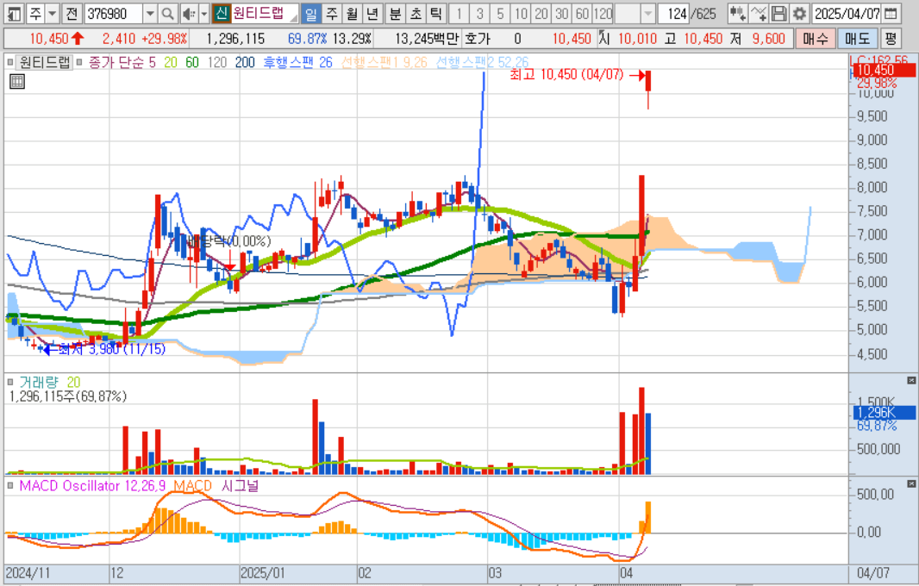Toggle the 60 interval button in the toolbar

(x=582, y=13)
